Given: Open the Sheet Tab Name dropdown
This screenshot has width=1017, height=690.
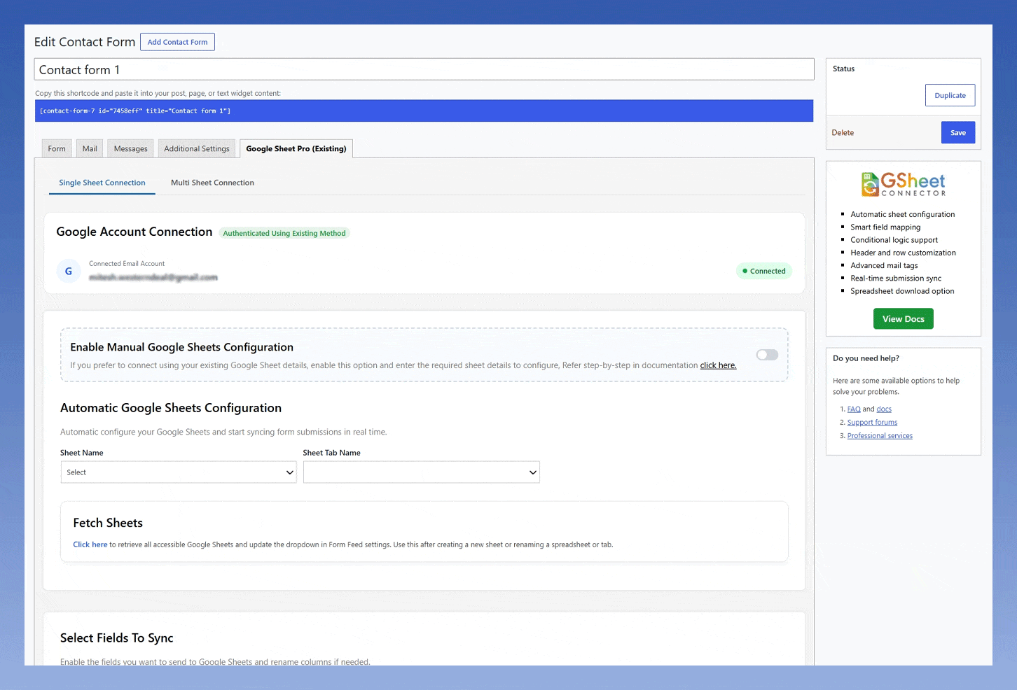Looking at the screenshot, I should (x=422, y=472).
